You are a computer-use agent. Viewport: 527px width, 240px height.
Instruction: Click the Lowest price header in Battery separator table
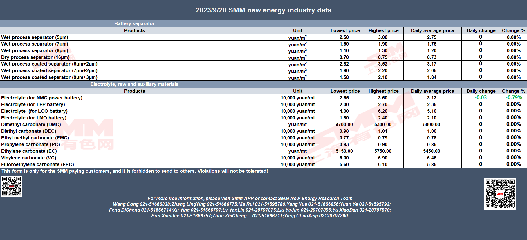345,30
